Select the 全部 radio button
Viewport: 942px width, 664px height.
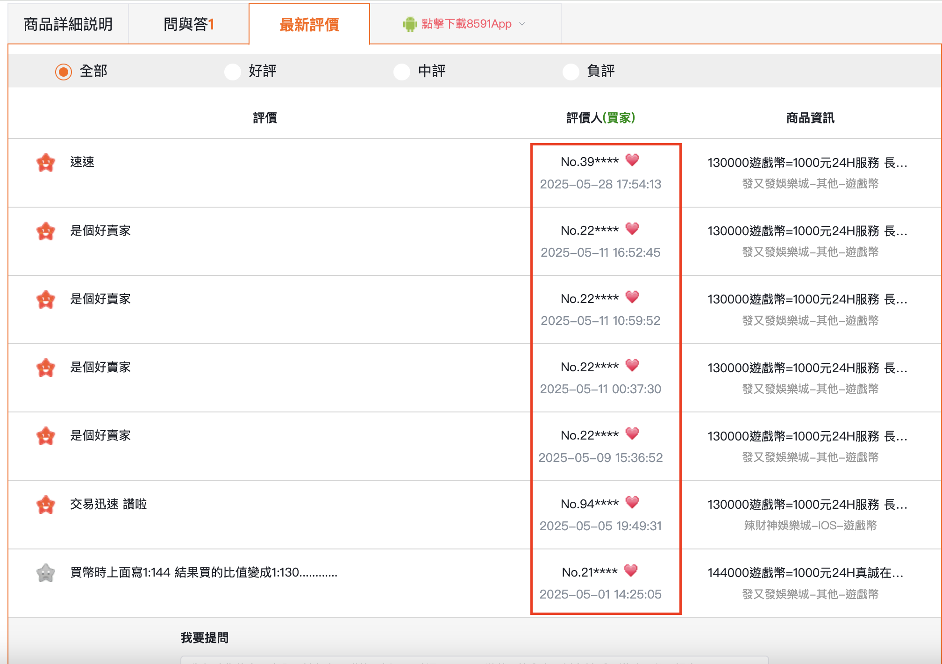click(64, 72)
